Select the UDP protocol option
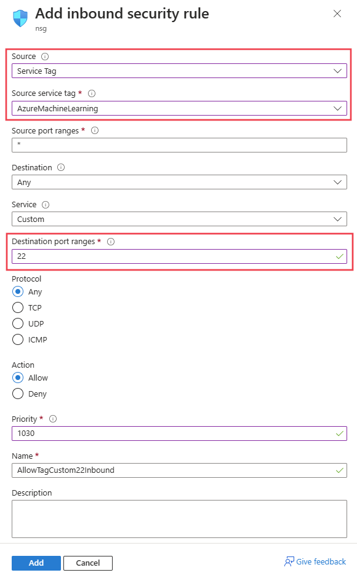 click(x=18, y=323)
